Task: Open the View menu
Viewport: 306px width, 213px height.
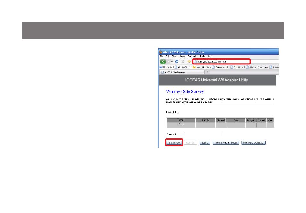Action: click(x=174, y=56)
